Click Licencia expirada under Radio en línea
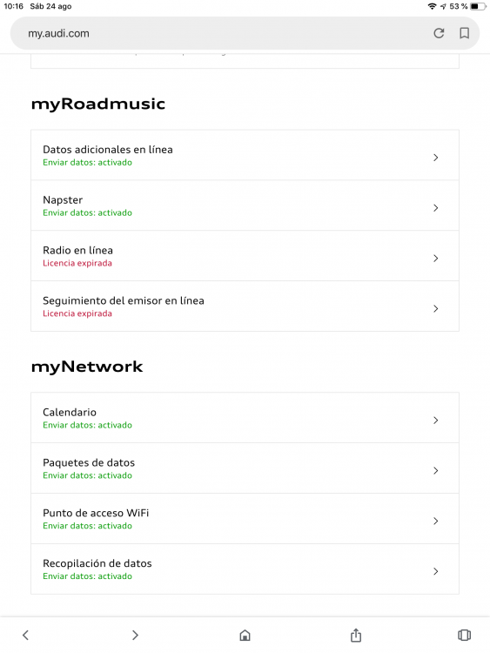Screen dimensions: 490x653 pos(77,263)
